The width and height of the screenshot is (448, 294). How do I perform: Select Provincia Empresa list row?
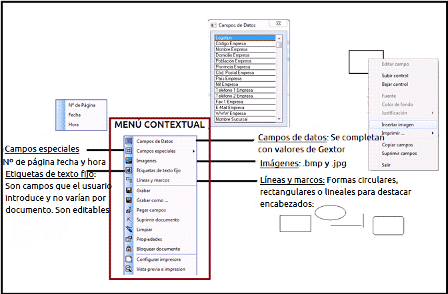(245, 67)
